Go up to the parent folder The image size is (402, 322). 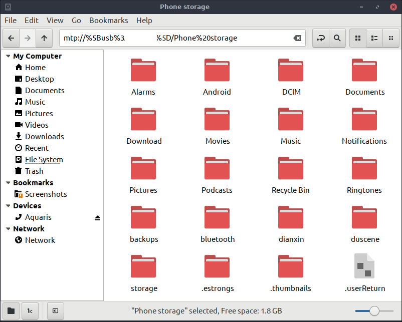pos(44,38)
